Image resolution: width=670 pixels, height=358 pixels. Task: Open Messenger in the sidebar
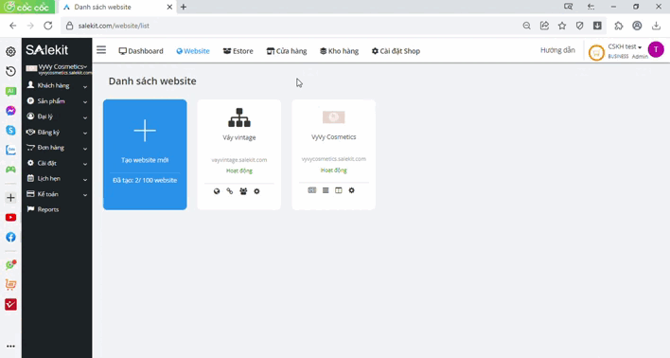10,111
